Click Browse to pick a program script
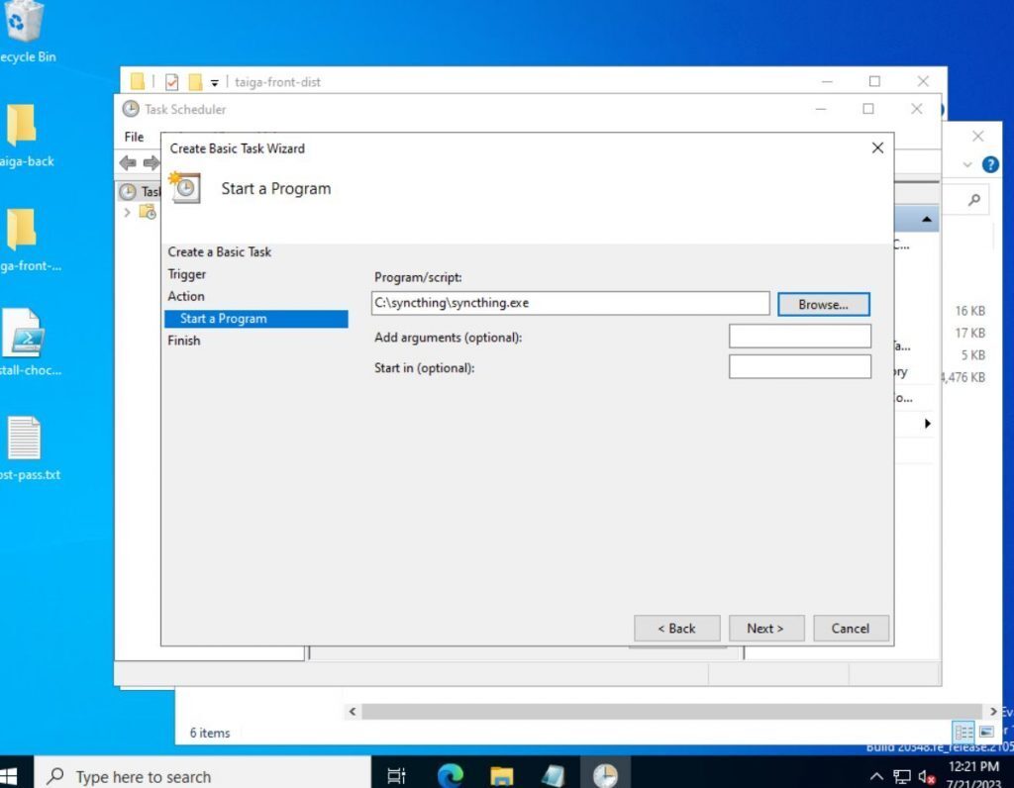This screenshot has width=1014, height=788. tap(823, 303)
